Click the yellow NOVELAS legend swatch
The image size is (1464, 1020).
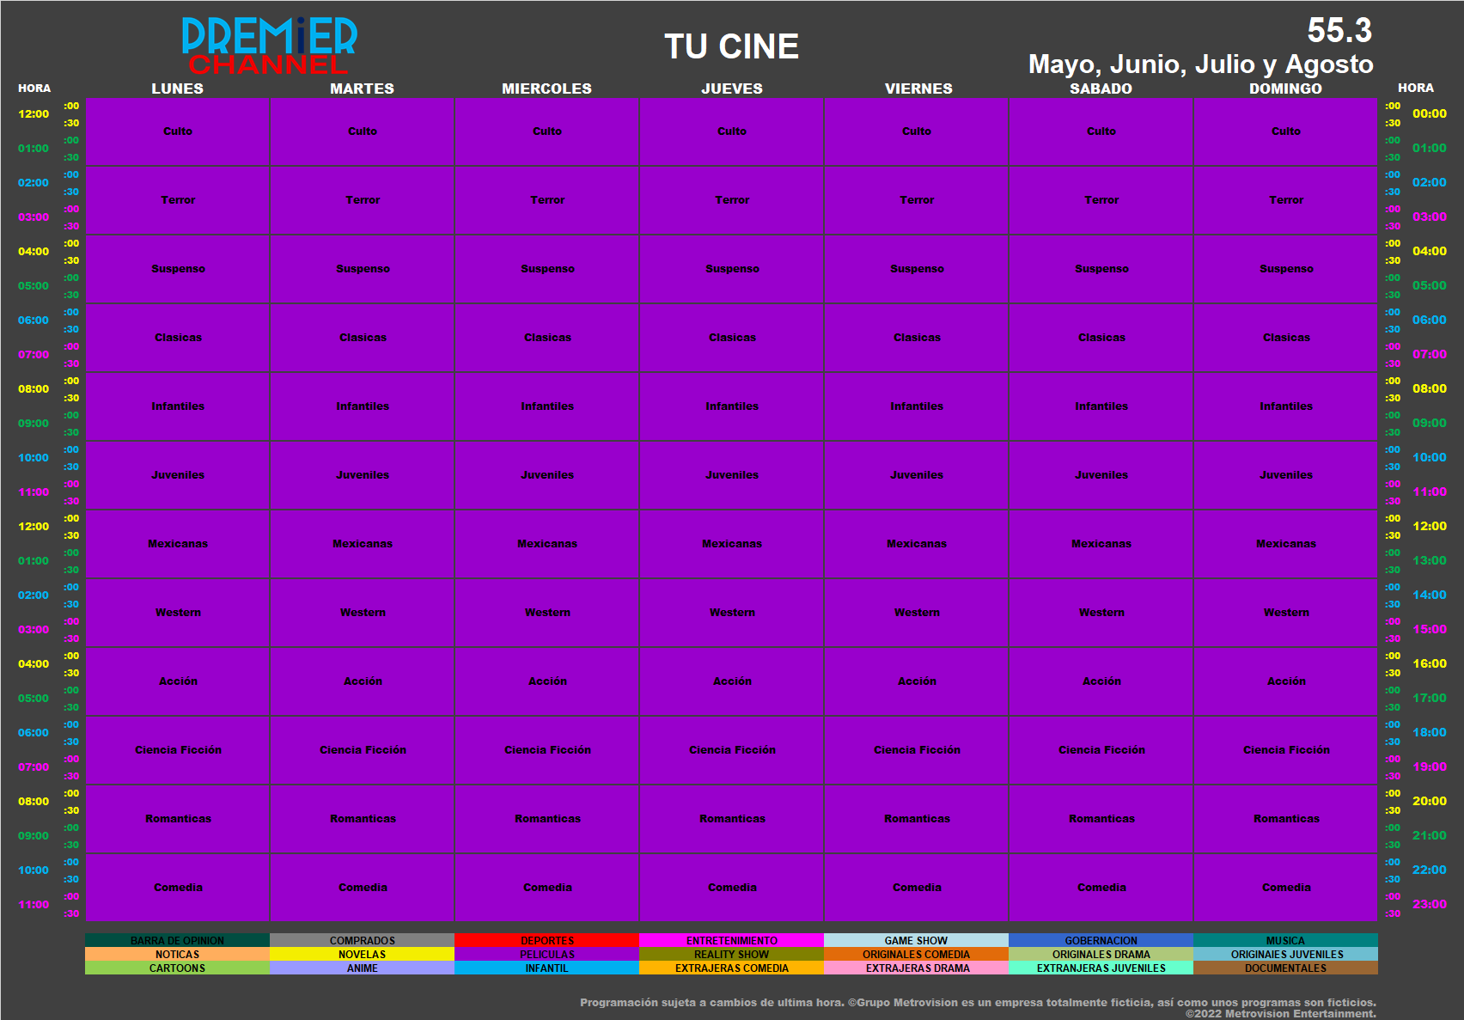pos(362,954)
